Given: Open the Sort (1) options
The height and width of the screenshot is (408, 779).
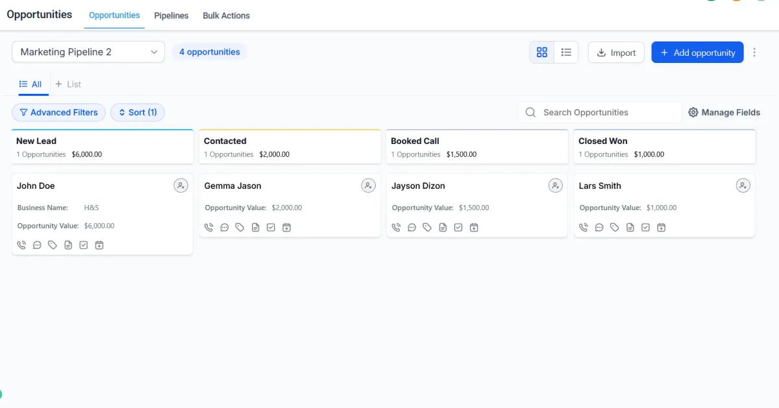Looking at the screenshot, I should pyautogui.click(x=138, y=112).
